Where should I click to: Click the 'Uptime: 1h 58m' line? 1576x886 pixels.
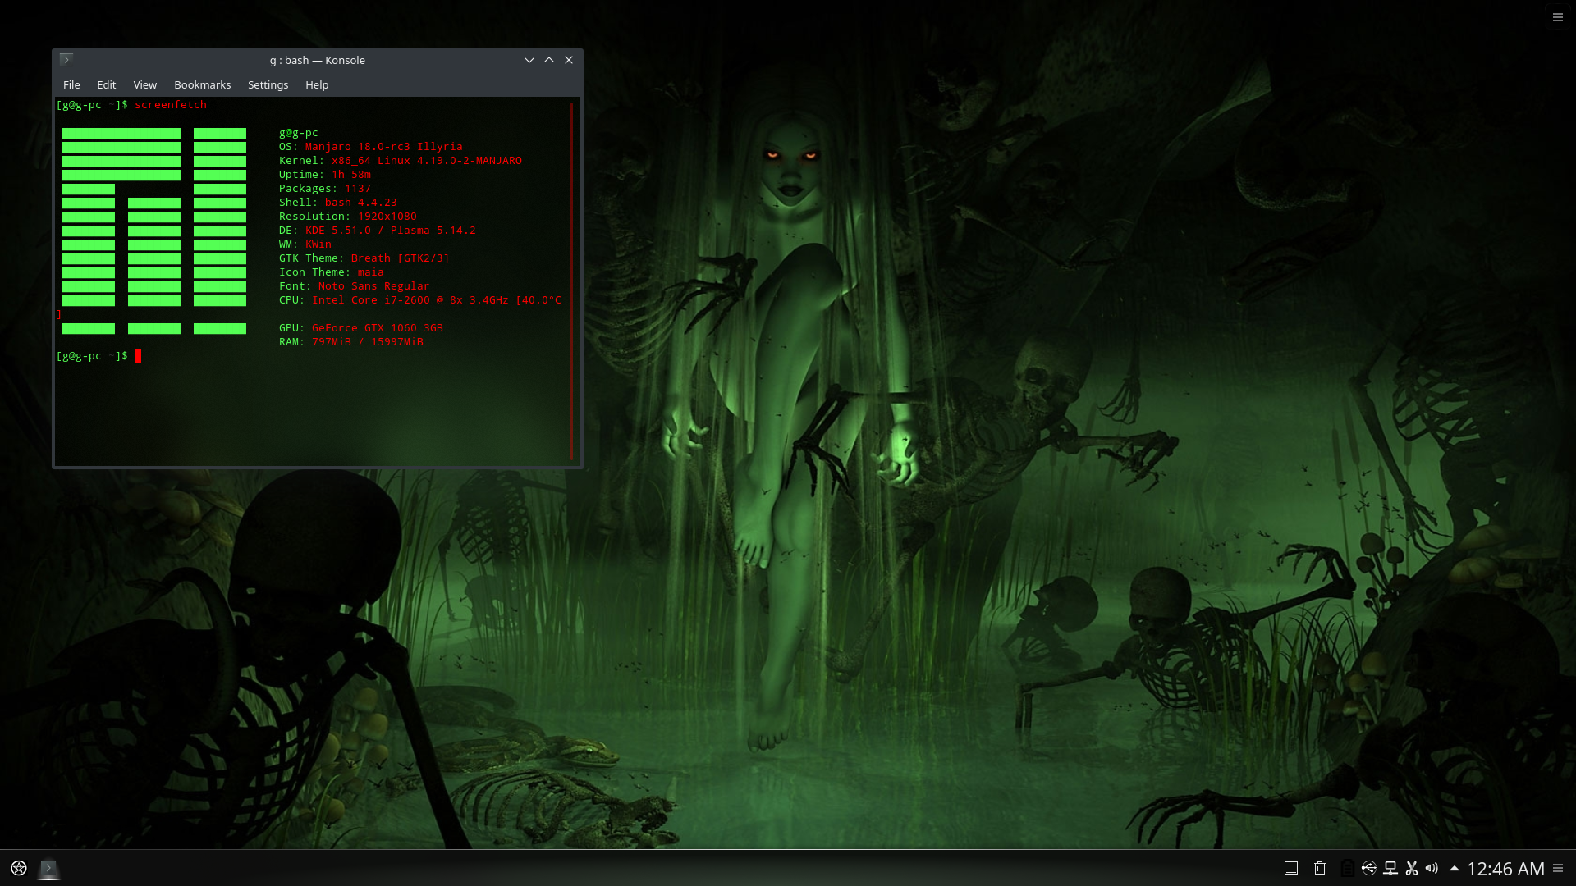click(x=325, y=175)
